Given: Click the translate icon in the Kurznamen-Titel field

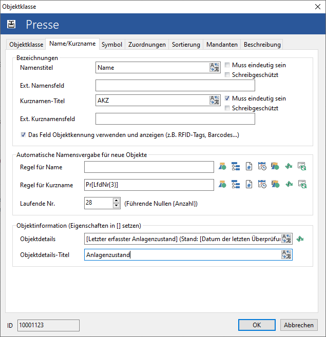Looking at the screenshot, I should pos(215,101).
